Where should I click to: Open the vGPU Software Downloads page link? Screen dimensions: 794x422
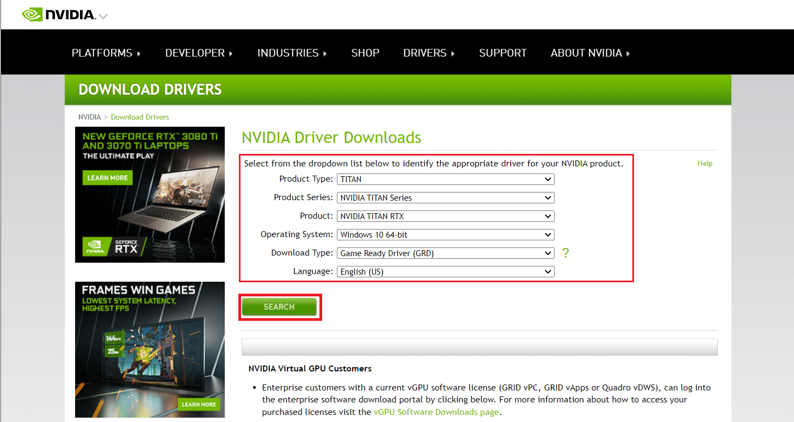[436, 412]
